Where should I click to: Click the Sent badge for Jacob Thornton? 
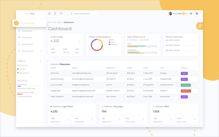(184, 79)
